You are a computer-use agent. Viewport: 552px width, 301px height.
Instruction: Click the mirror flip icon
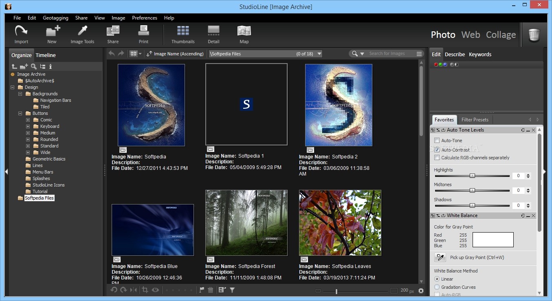coord(134,290)
